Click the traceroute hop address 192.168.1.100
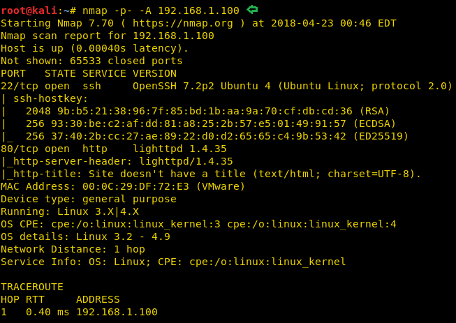 point(117,312)
